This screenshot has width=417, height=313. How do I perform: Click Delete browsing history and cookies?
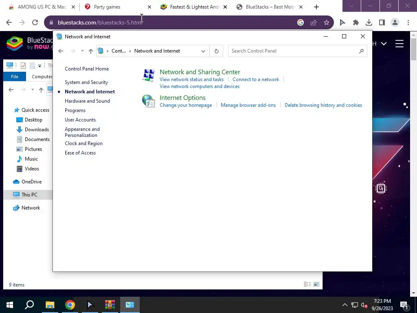[323, 105]
